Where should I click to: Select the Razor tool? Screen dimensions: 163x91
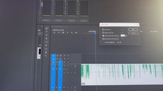pyautogui.click(x=46, y=38)
